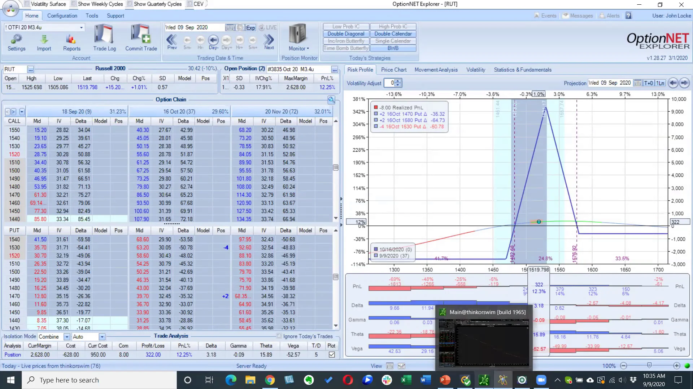Zoom in with the plus button
The width and height of the screenshot is (693, 389).
coord(676,366)
